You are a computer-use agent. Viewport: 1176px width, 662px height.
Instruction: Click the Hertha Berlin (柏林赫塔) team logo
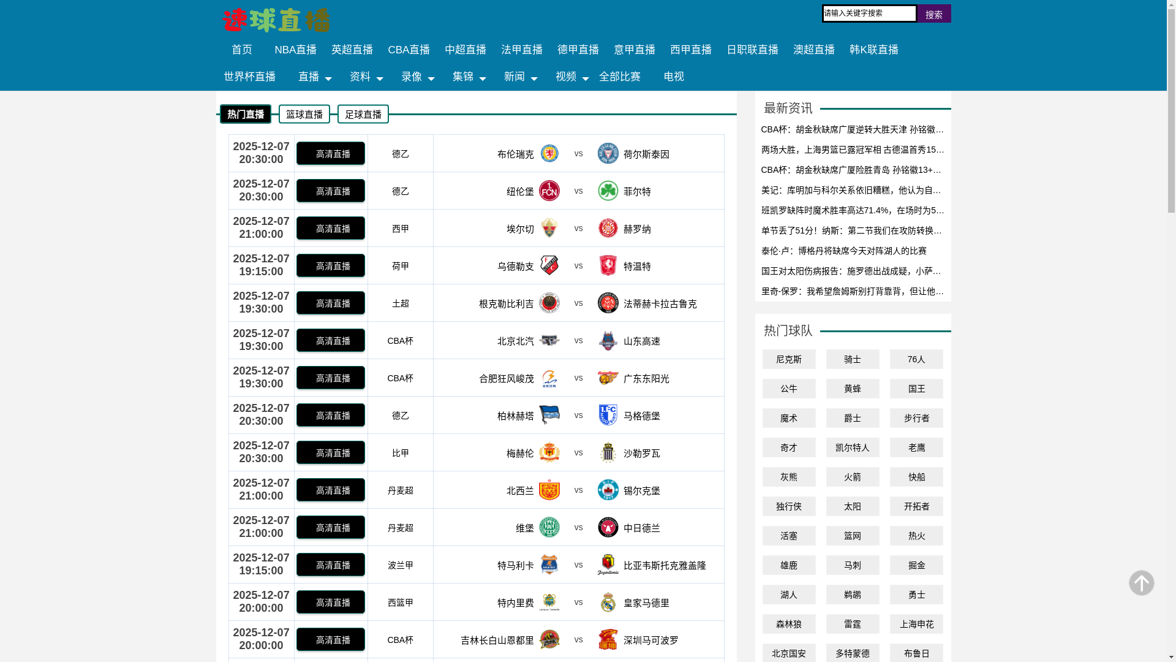pyautogui.click(x=549, y=415)
